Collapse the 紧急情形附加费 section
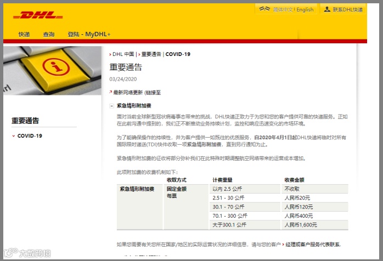Image resolution: width=383 pixels, height=261 pixels. 111,106
